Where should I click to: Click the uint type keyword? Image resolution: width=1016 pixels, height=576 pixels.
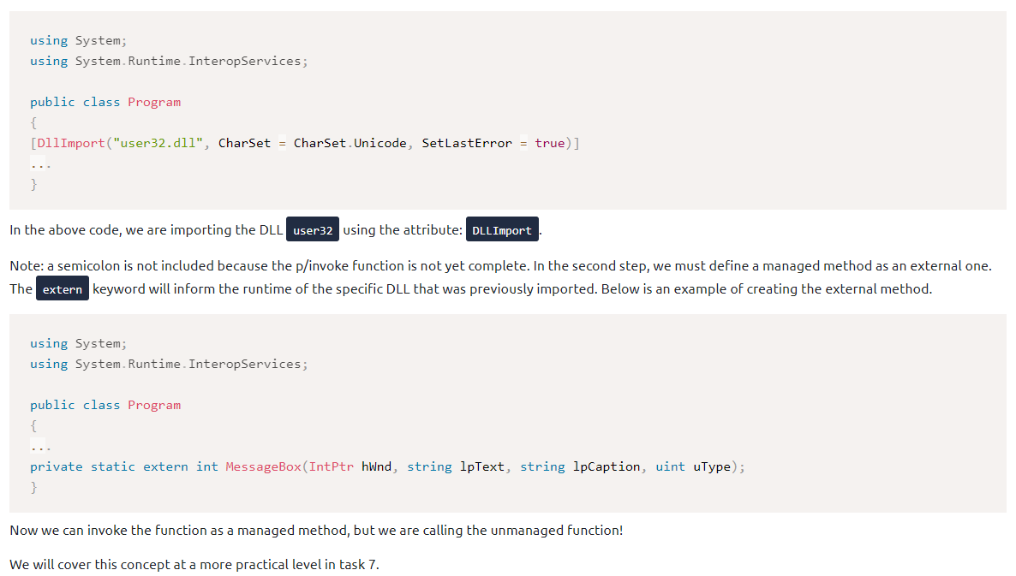(x=670, y=466)
